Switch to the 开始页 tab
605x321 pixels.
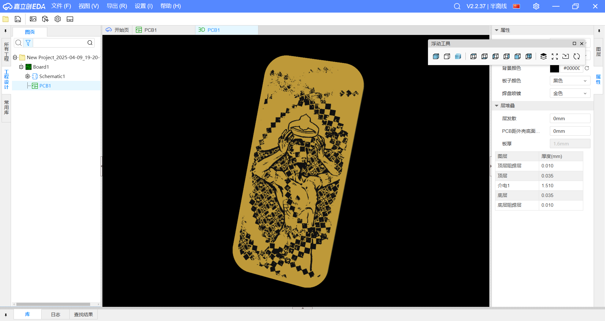117,30
